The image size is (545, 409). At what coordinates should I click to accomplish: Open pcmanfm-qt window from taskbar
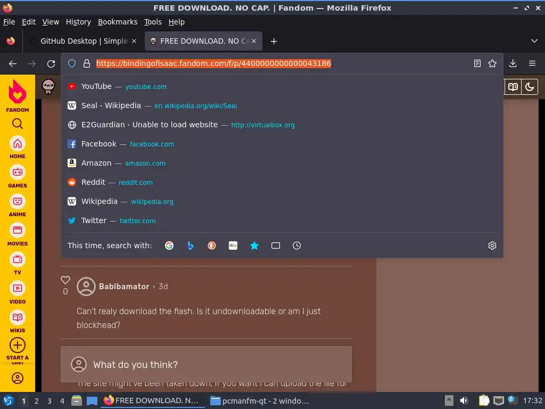(260, 401)
